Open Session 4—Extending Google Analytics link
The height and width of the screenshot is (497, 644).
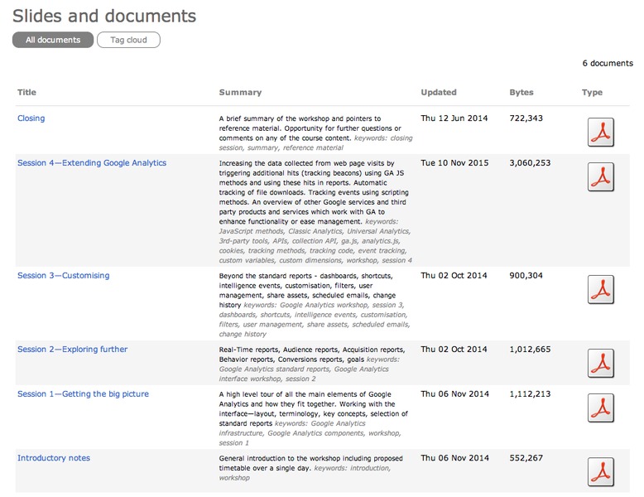point(92,163)
